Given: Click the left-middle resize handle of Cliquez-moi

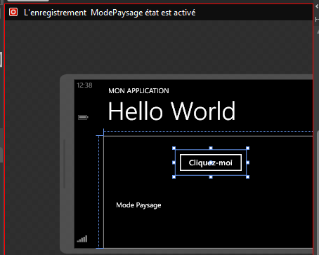Looking at the screenshot, I should pyautogui.click(x=174, y=163).
